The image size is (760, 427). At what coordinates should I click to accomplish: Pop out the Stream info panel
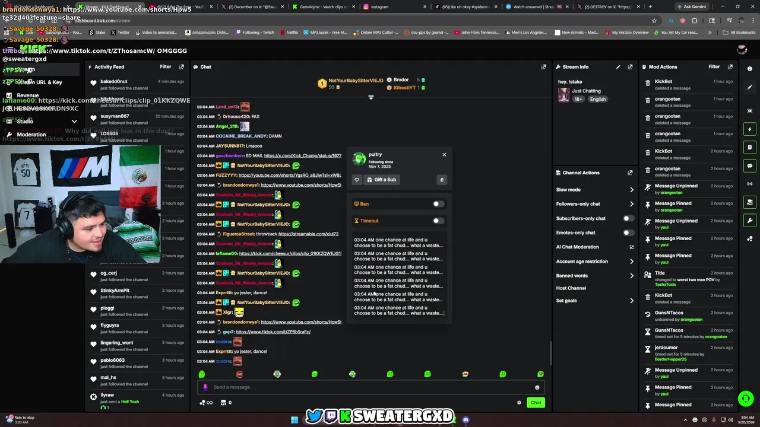point(630,67)
